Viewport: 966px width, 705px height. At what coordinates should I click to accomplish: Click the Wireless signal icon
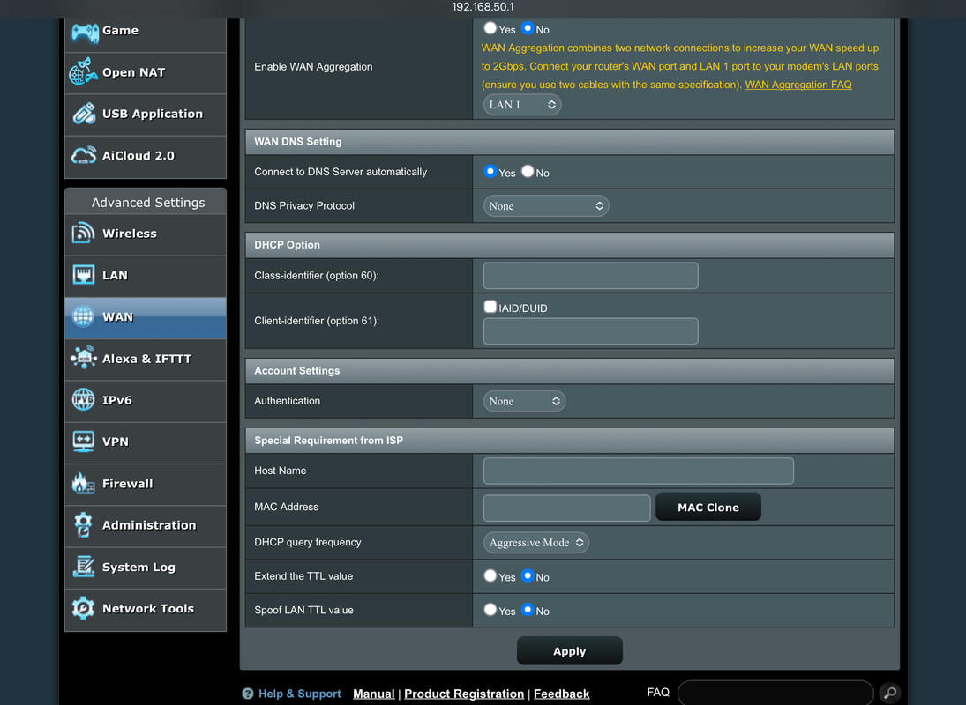[x=83, y=234]
